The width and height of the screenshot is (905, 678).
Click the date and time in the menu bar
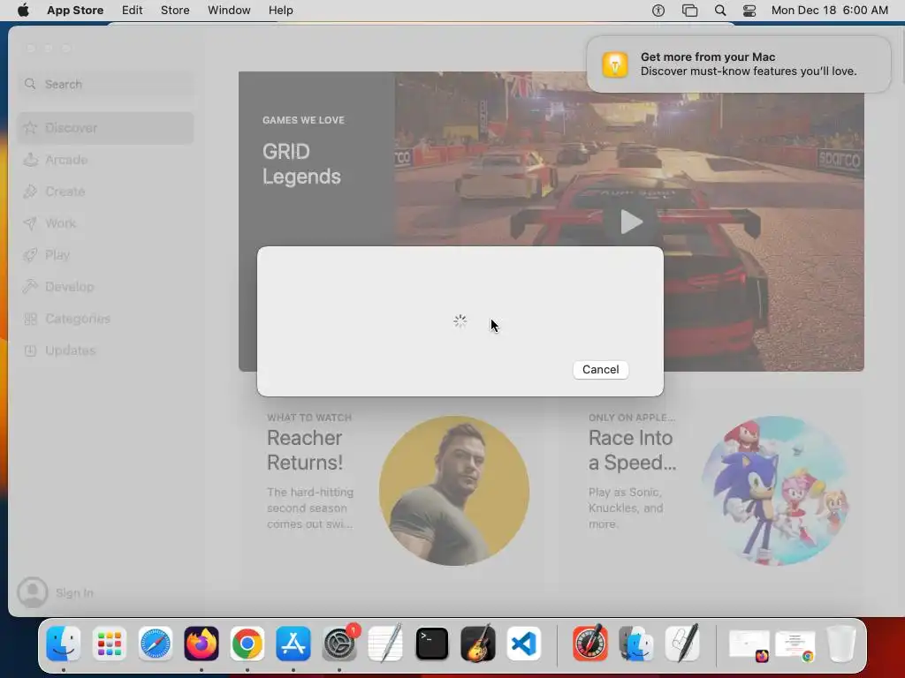(x=829, y=11)
